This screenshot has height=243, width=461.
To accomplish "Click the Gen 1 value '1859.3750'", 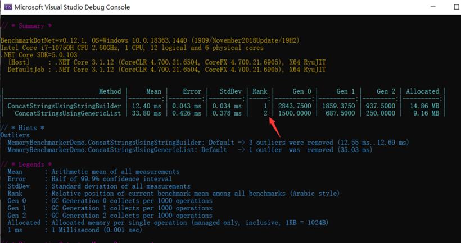I will click(x=338, y=106).
